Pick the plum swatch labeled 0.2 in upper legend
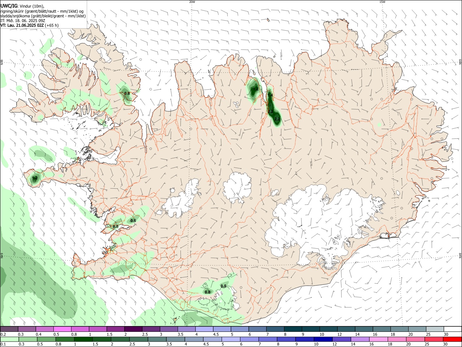Image resolution: width=462 pixels, height=347 pixels. coord(9,329)
